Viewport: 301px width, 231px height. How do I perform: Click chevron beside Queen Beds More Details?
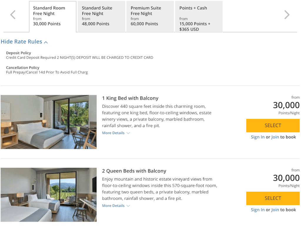pyautogui.click(x=128, y=206)
